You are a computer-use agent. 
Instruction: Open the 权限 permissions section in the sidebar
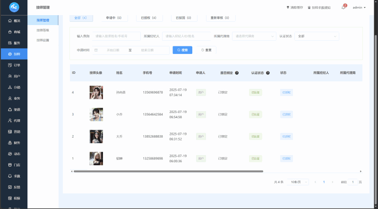pos(14,199)
